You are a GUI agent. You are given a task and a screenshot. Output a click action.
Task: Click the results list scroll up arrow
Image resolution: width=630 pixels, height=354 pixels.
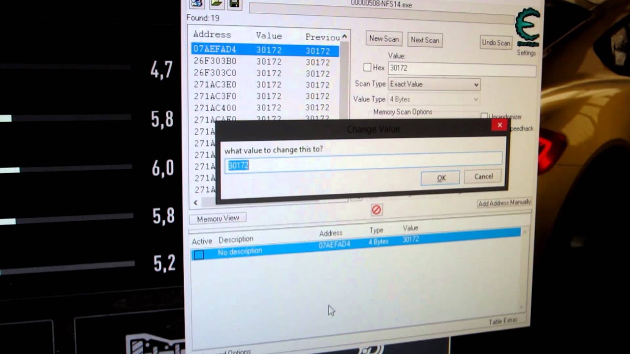(345, 37)
